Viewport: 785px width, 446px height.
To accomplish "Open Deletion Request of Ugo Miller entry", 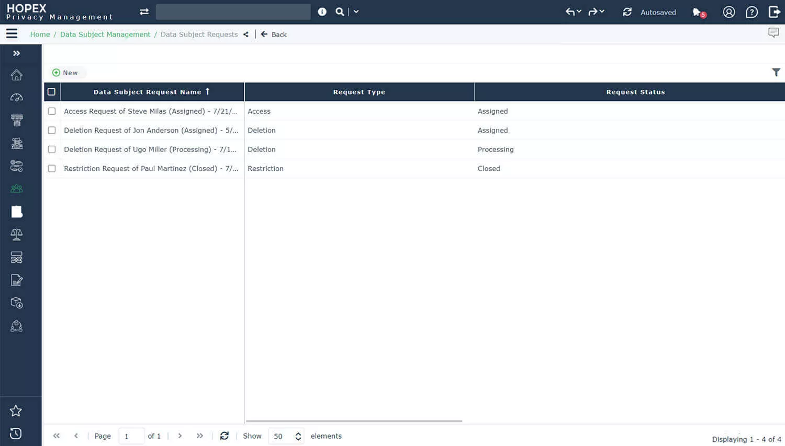I will pyautogui.click(x=150, y=149).
